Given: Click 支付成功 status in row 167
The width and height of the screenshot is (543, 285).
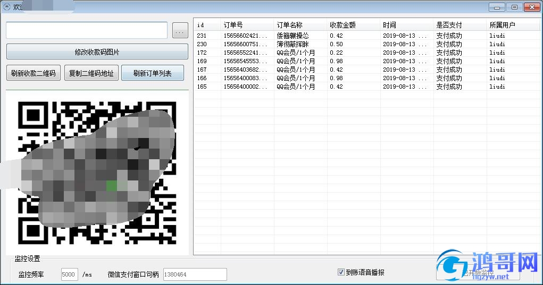Looking at the screenshot, I should pos(449,70).
